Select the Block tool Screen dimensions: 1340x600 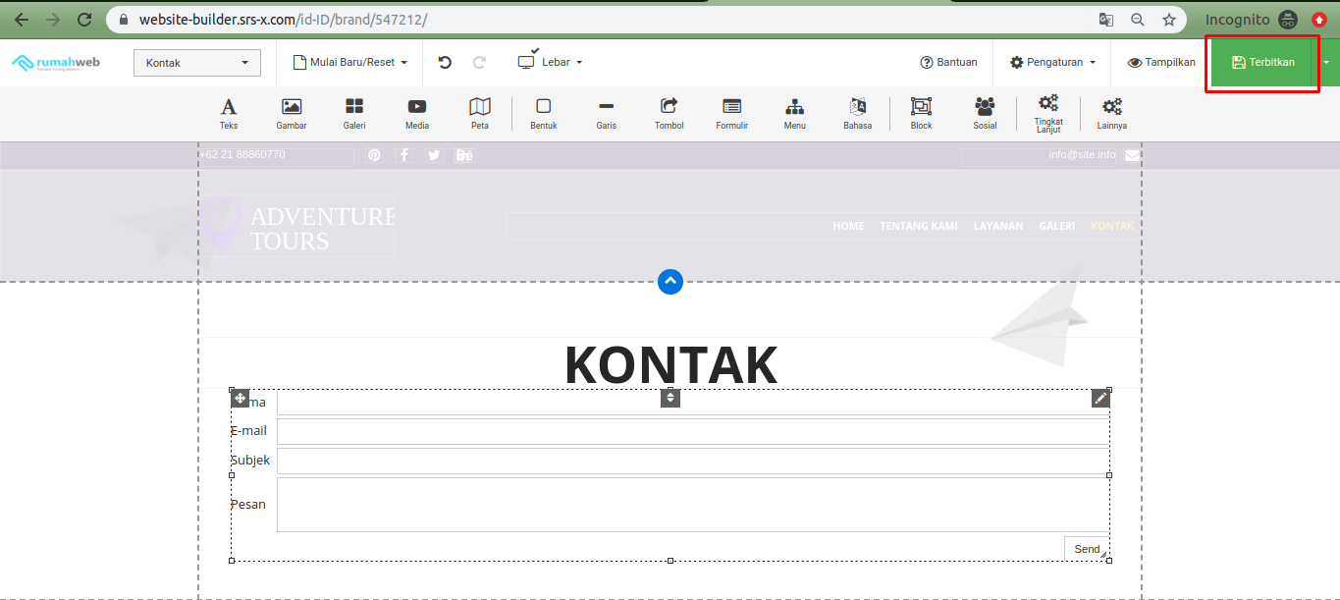[921, 113]
